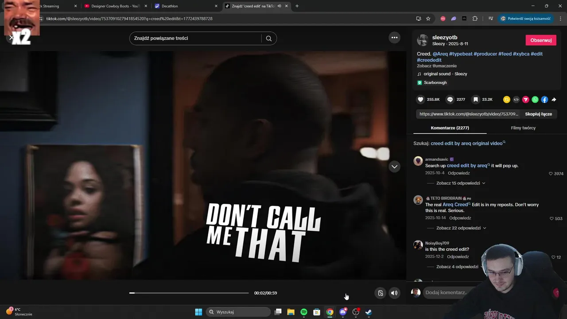The image size is (567, 319).
Task: Reply to NoisyBoy709's comment (Odpowiedz)
Action: point(458,257)
